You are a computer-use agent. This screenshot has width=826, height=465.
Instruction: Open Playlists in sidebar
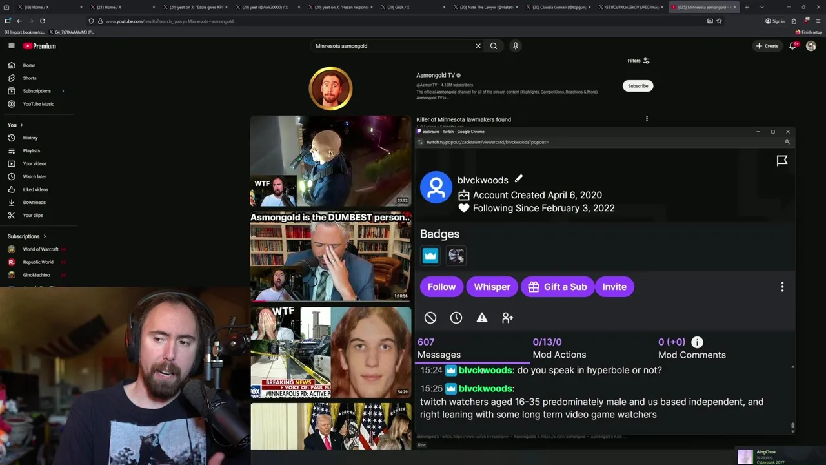click(x=32, y=150)
